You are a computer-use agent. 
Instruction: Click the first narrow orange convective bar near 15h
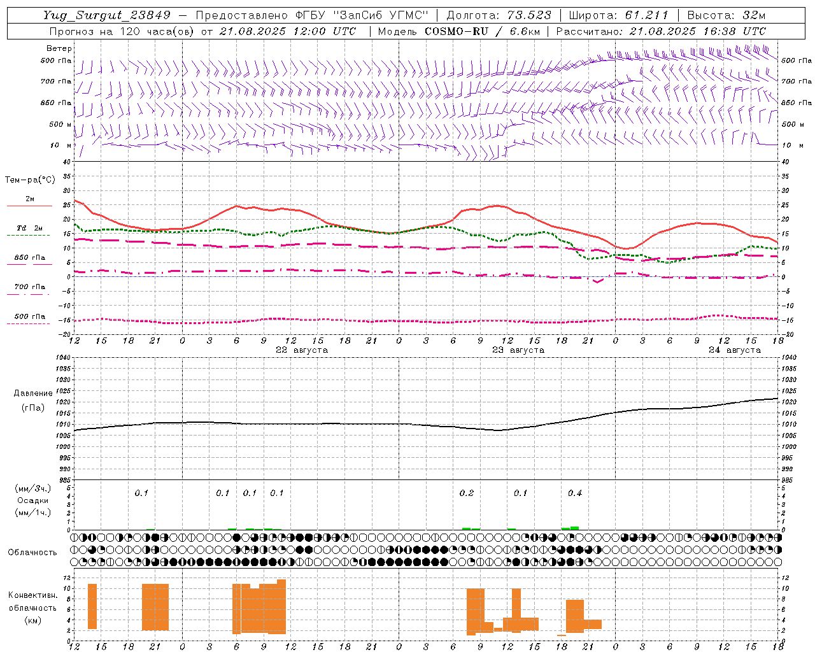coord(92,606)
